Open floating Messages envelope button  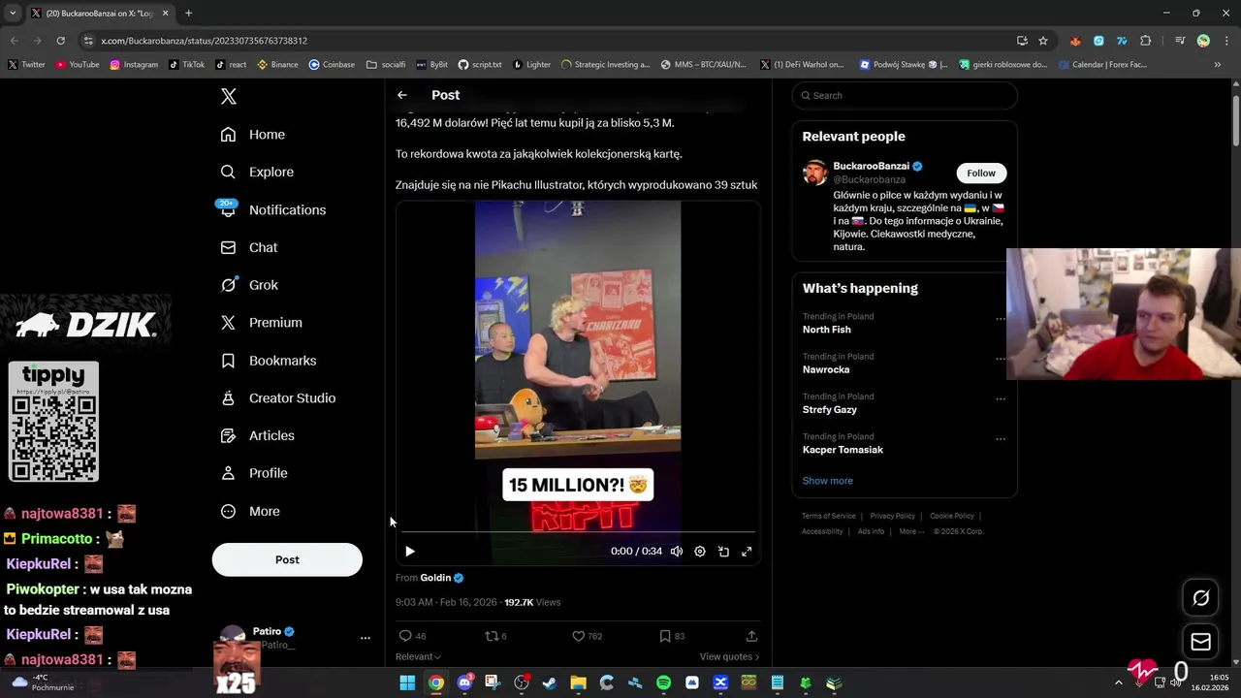(1200, 642)
